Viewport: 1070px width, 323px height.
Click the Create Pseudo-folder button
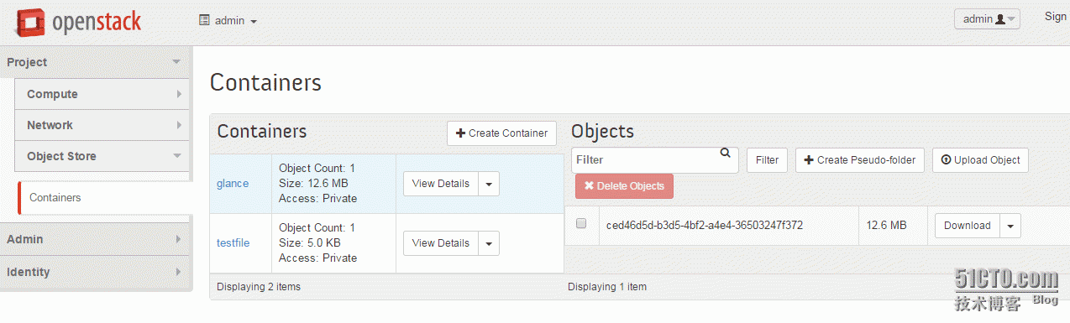click(x=860, y=160)
